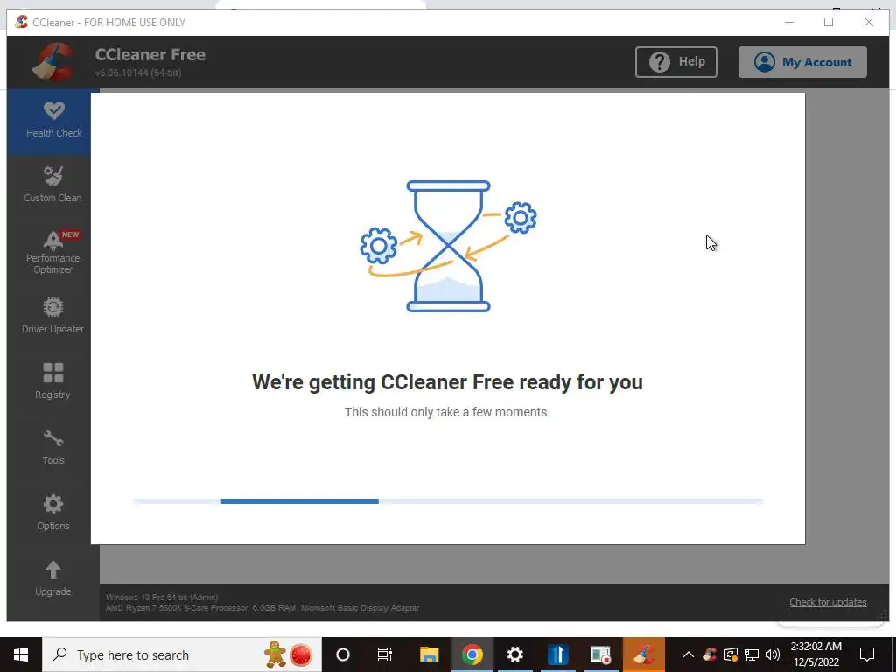Click the taskbar clock and date

click(x=816, y=654)
